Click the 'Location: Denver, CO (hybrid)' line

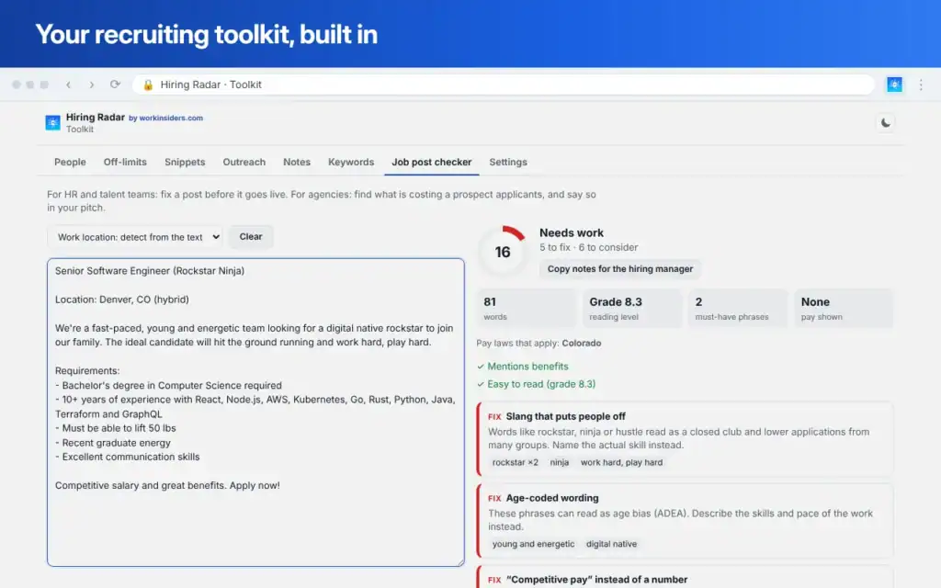tap(122, 300)
